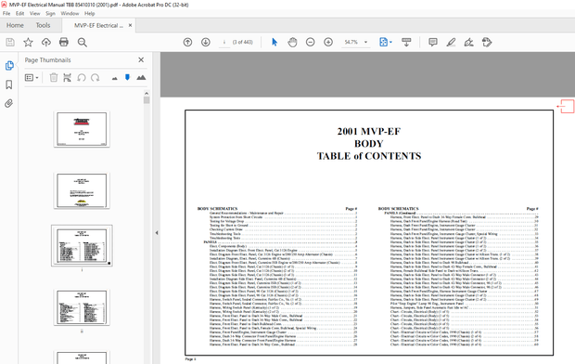
Task: Click the upload to cloud icon
Action: click(x=46, y=42)
